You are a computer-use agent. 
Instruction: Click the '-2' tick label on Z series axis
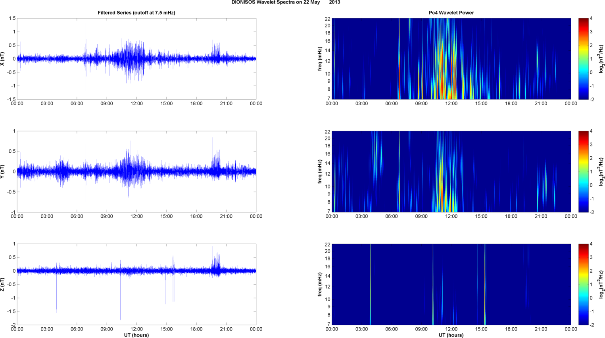tap(13, 325)
